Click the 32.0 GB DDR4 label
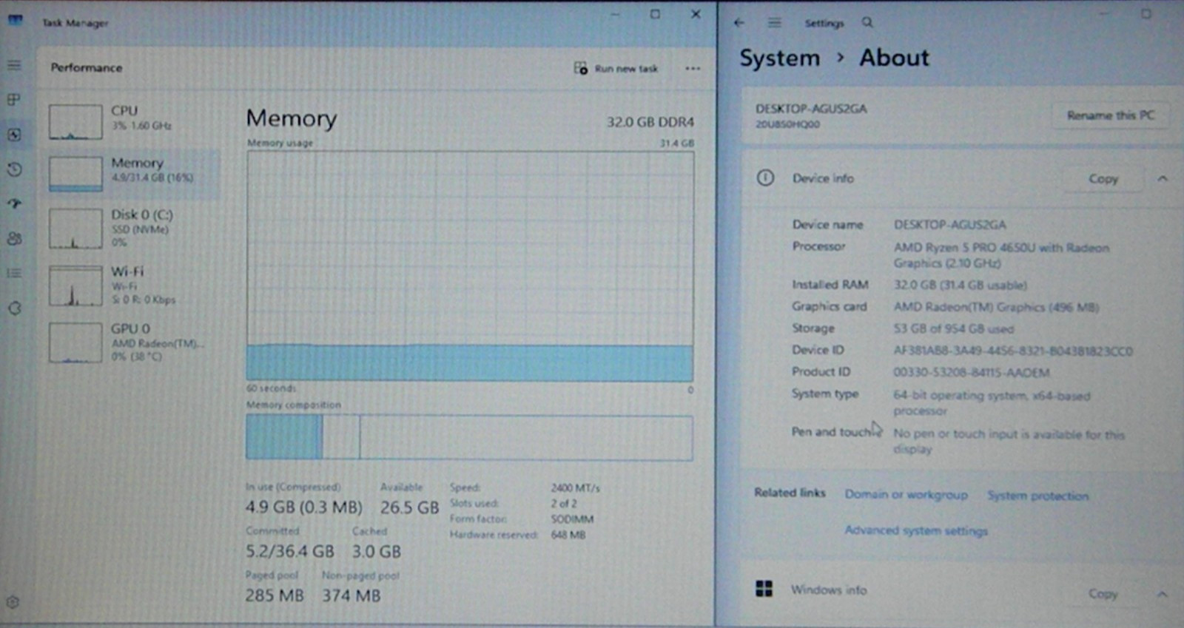The height and width of the screenshot is (628, 1184). coord(650,122)
